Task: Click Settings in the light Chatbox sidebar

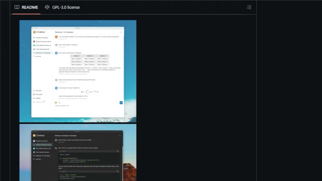Action: [x=37, y=98]
